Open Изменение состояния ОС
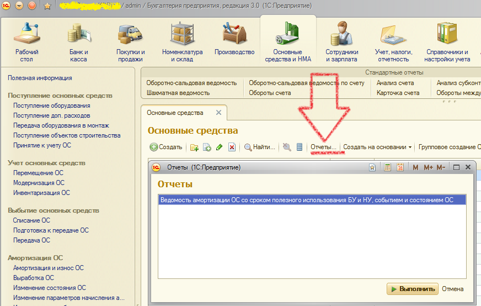This screenshot has width=481, height=306. pos(50,288)
